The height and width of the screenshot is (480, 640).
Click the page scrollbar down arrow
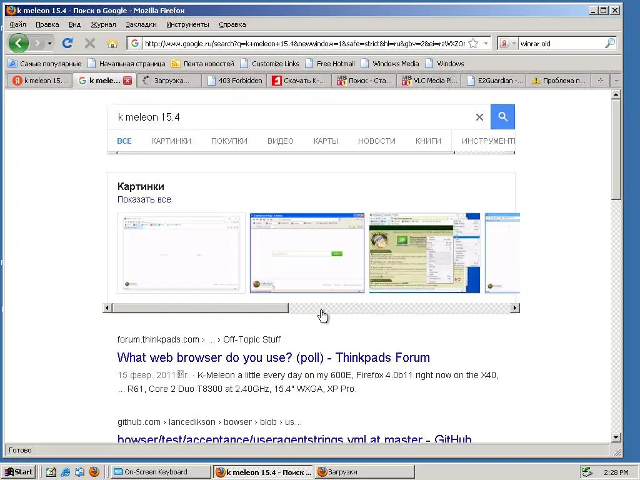click(x=616, y=437)
